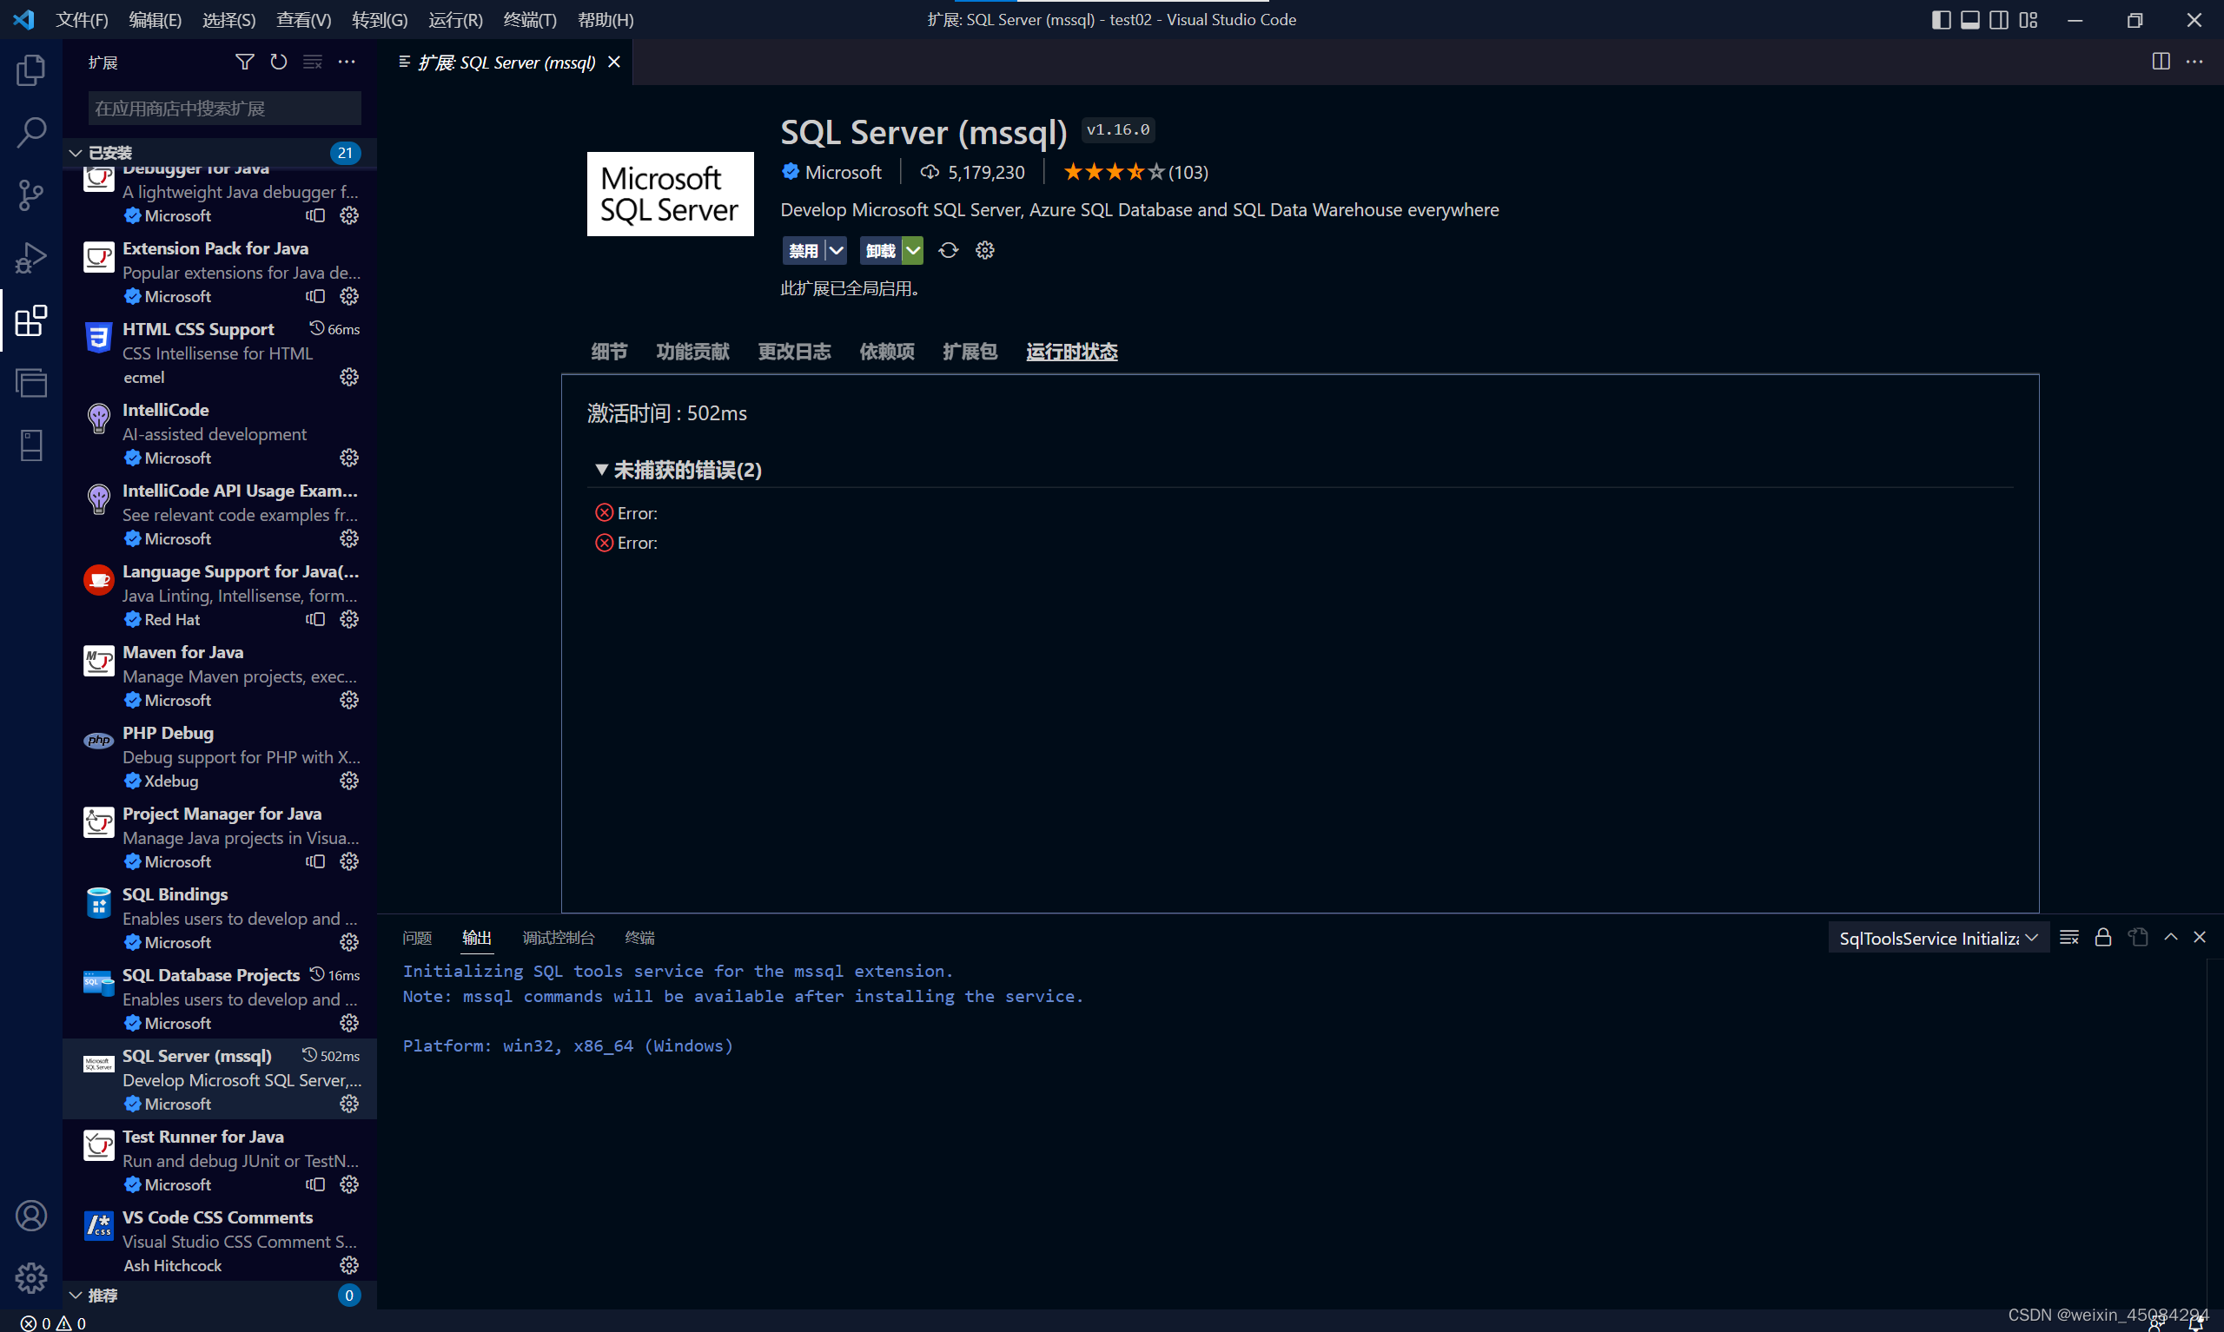The width and height of the screenshot is (2224, 1332).
Task: Expand the dropdown arrow next to 禁用
Action: (837, 249)
